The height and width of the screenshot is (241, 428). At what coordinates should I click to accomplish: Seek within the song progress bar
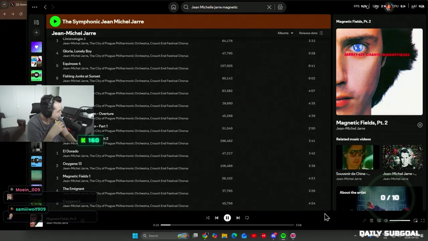pyautogui.click(x=227, y=225)
